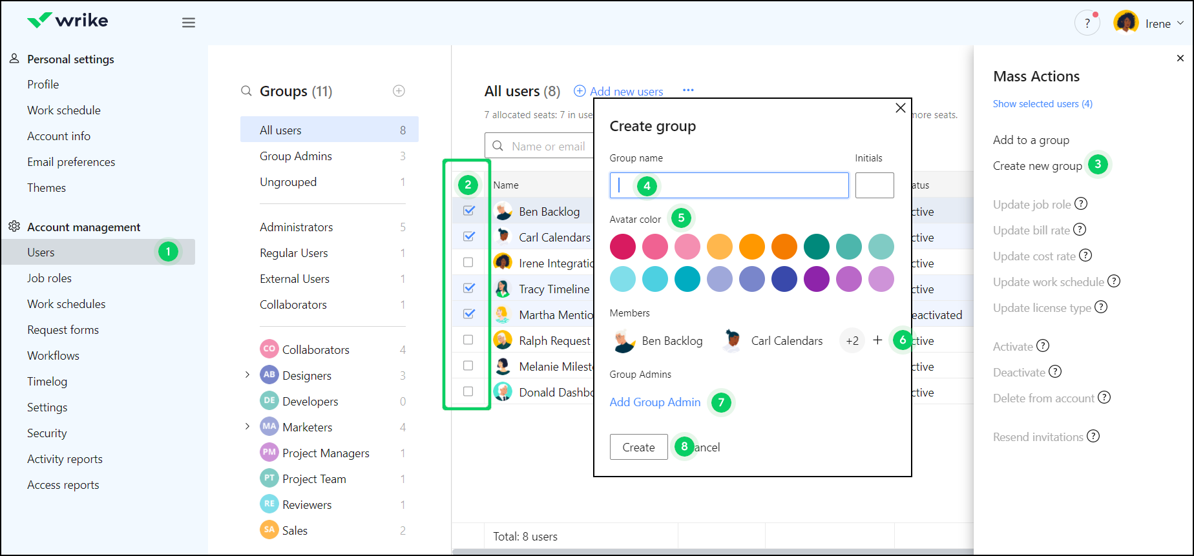The width and height of the screenshot is (1194, 556).
Task: Click the plus icon to add members
Action: [877, 340]
